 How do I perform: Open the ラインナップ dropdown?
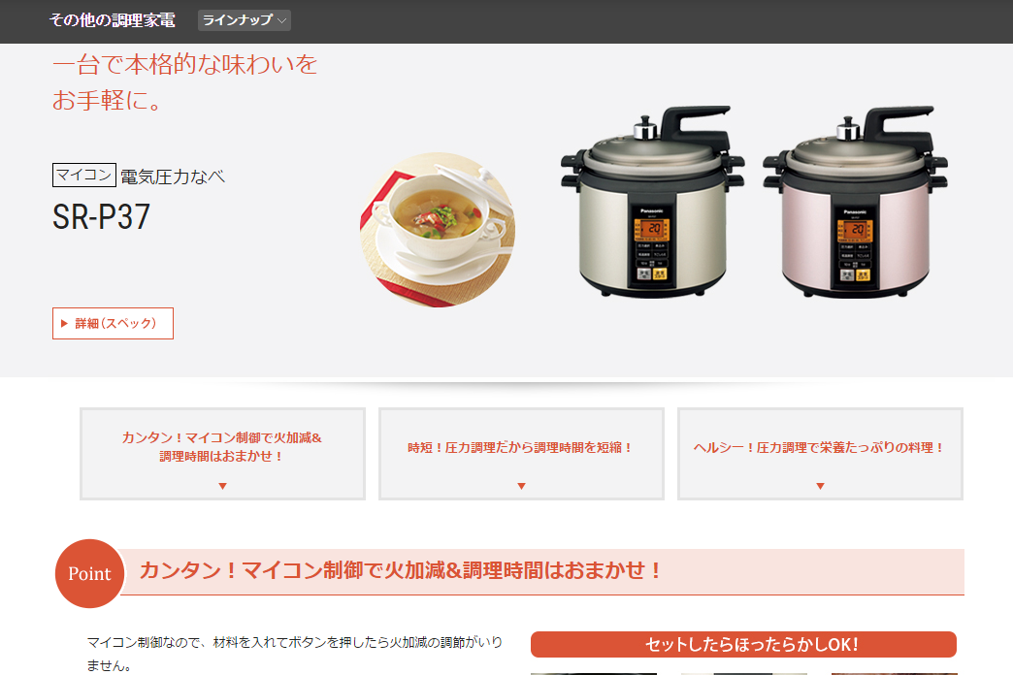[245, 20]
